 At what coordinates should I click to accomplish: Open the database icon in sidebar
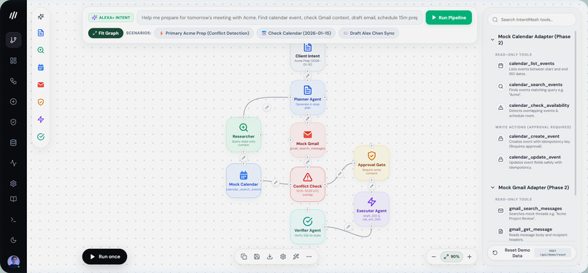pyautogui.click(x=14, y=143)
